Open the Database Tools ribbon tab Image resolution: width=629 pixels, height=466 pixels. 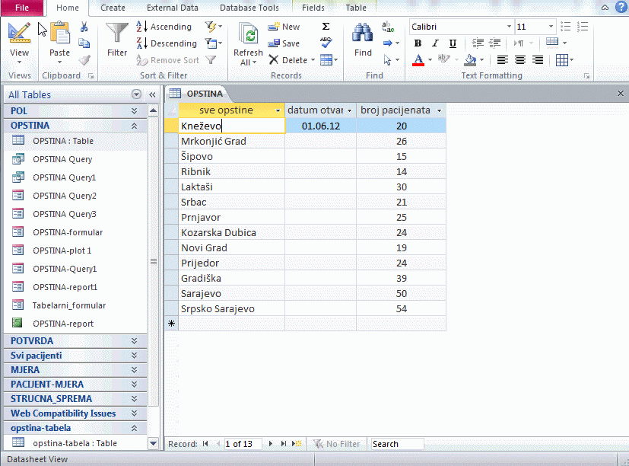249,8
